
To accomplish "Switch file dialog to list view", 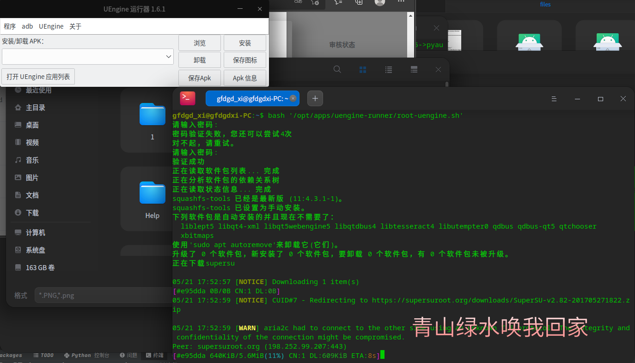I will 389,70.
